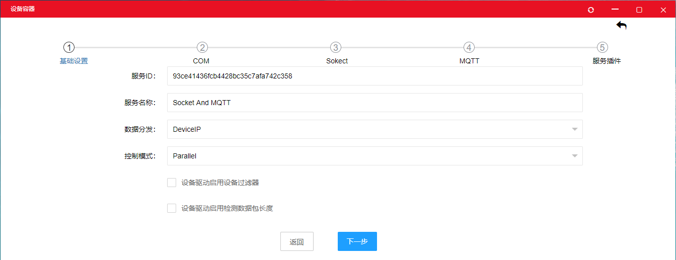Go to step 3 Sokect circle
The width and height of the screenshot is (676, 260).
click(336, 47)
